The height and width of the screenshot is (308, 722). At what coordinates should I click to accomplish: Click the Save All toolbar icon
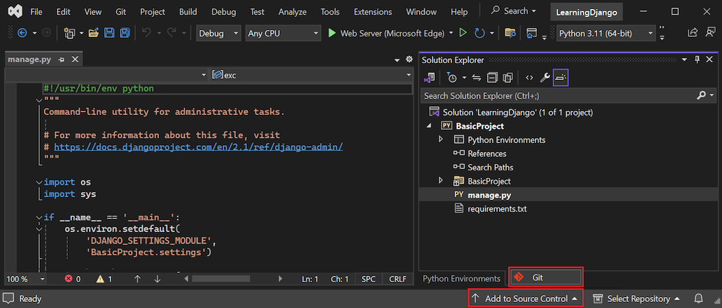coord(125,33)
